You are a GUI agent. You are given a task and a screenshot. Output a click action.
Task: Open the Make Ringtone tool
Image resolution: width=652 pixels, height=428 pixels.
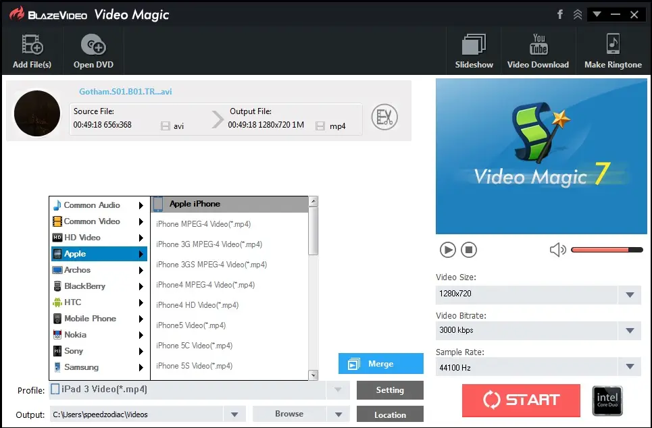click(x=613, y=51)
